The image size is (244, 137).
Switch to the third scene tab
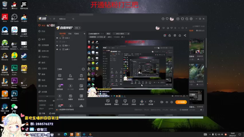point(76,33)
